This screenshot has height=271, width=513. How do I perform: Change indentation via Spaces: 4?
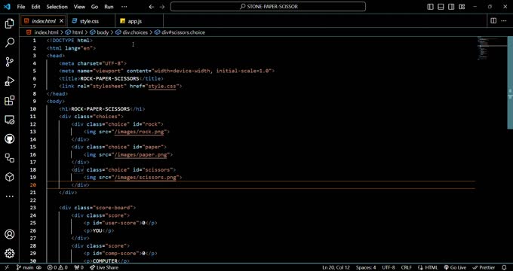[x=366, y=267]
